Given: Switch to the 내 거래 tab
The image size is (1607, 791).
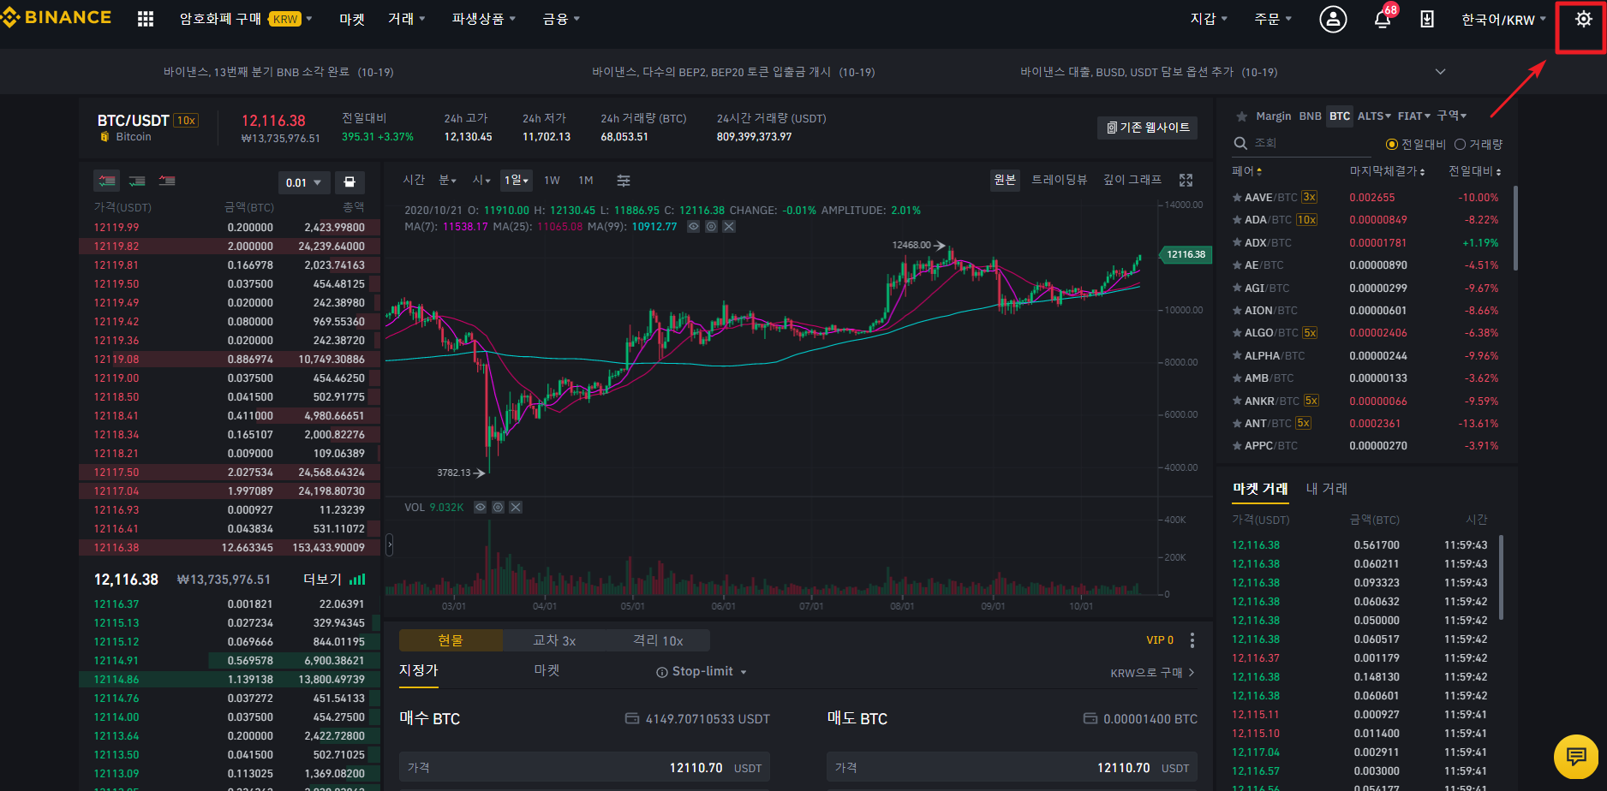Looking at the screenshot, I should [1326, 488].
